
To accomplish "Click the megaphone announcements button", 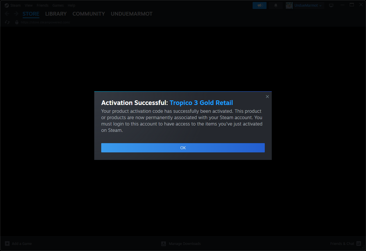I will (x=259, y=5).
